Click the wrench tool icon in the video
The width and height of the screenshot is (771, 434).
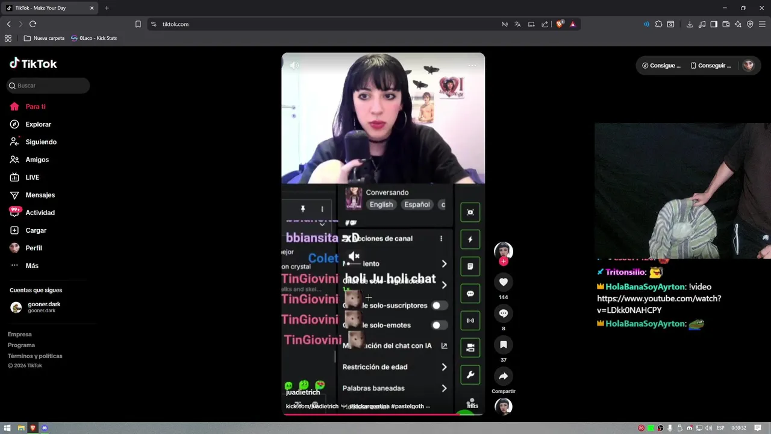point(470,374)
